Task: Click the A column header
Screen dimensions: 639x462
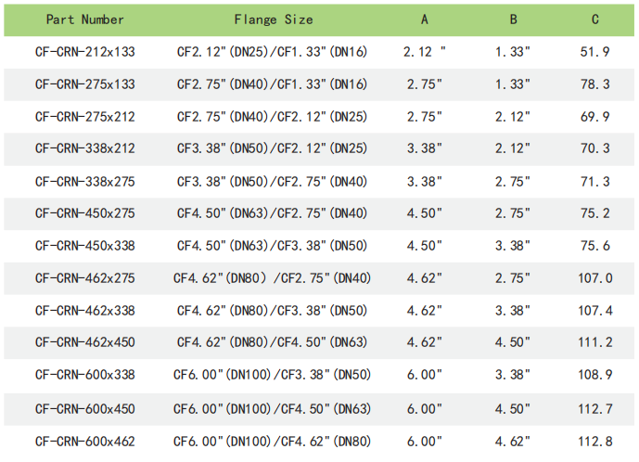Action: point(425,19)
